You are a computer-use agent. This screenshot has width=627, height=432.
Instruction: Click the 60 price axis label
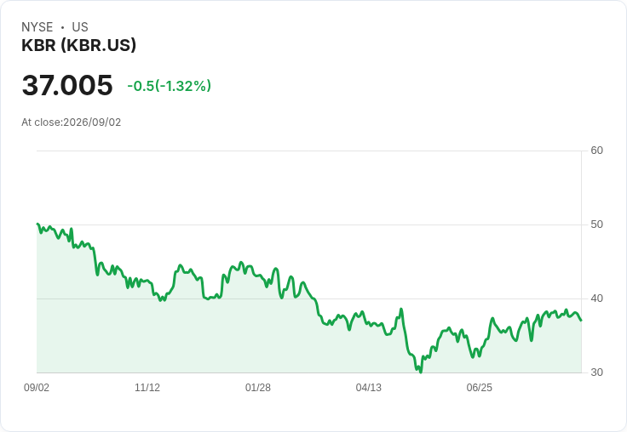(x=596, y=151)
